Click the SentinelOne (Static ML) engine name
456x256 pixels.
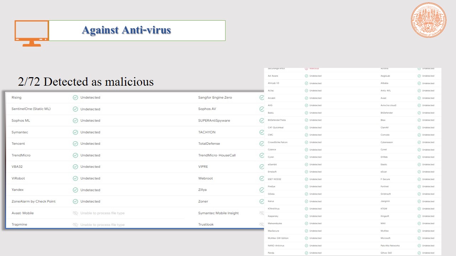[31, 109]
